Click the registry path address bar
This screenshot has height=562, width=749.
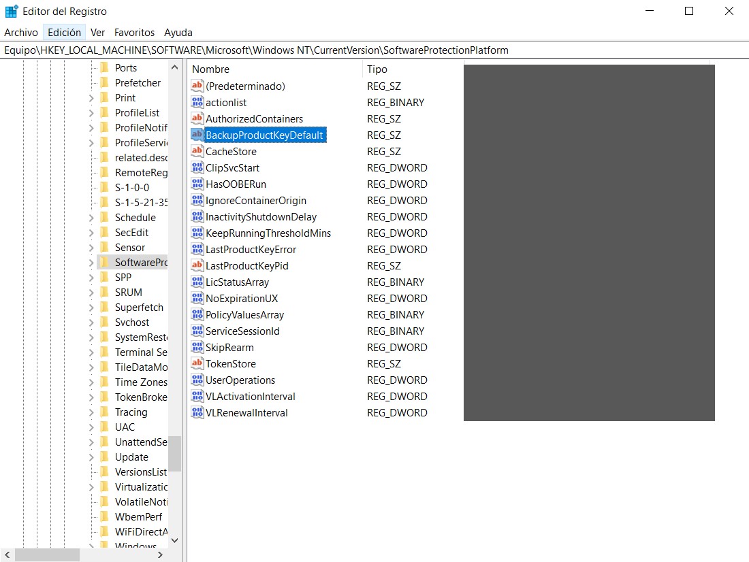coord(374,50)
